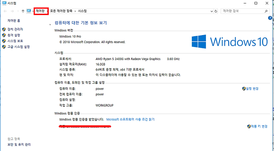Click 3.60 GHz processor speed value

click(174, 59)
